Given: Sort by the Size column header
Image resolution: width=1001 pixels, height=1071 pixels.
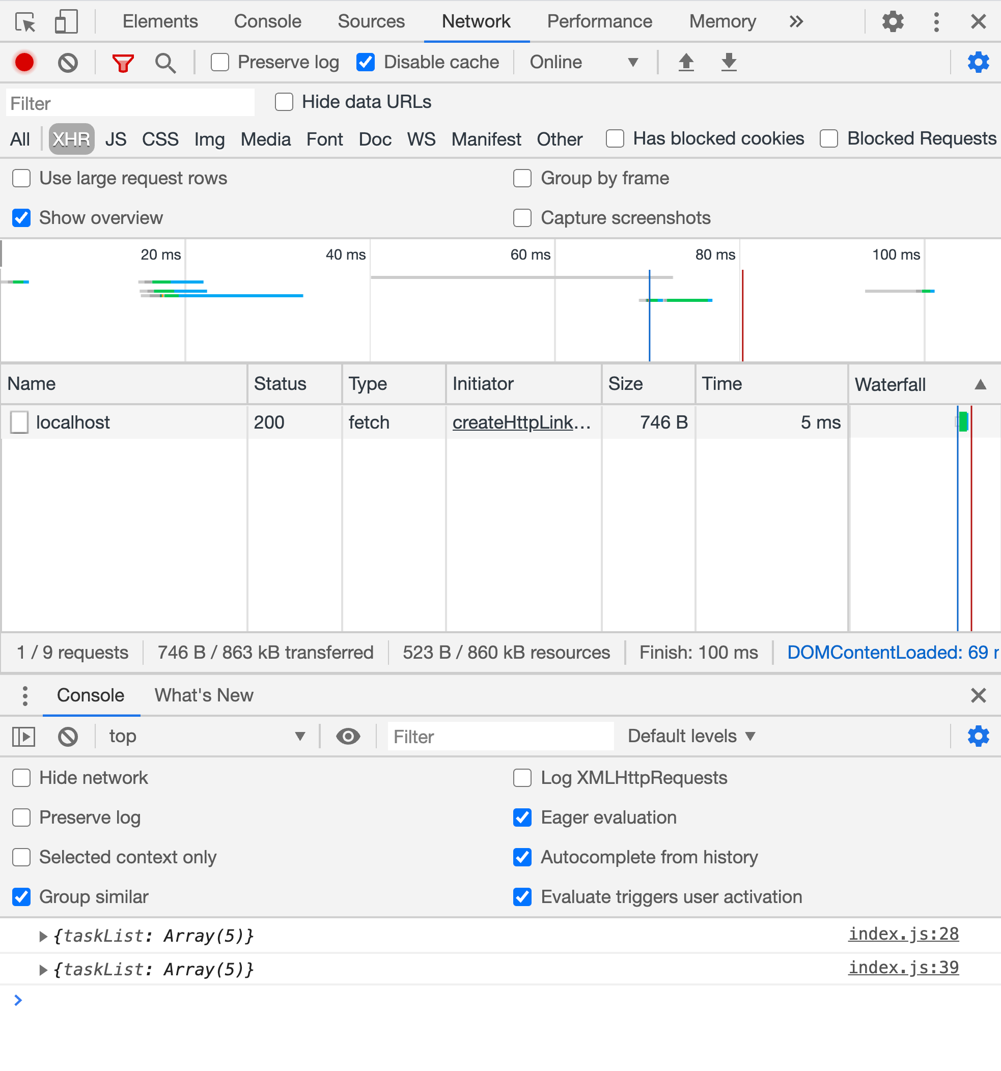Looking at the screenshot, I should (648, 384).
